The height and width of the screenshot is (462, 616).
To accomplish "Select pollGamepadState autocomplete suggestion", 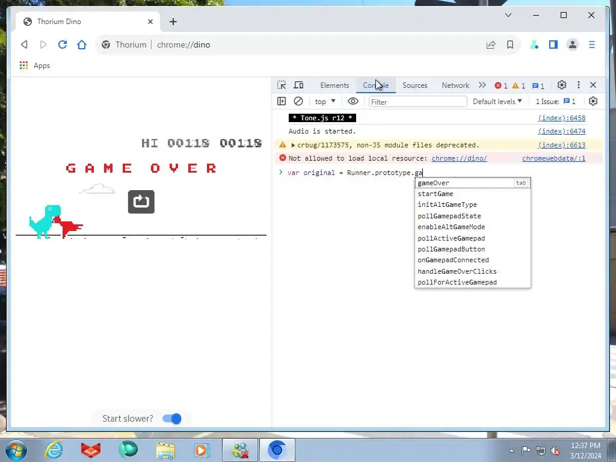I will (x=473, y=216).
